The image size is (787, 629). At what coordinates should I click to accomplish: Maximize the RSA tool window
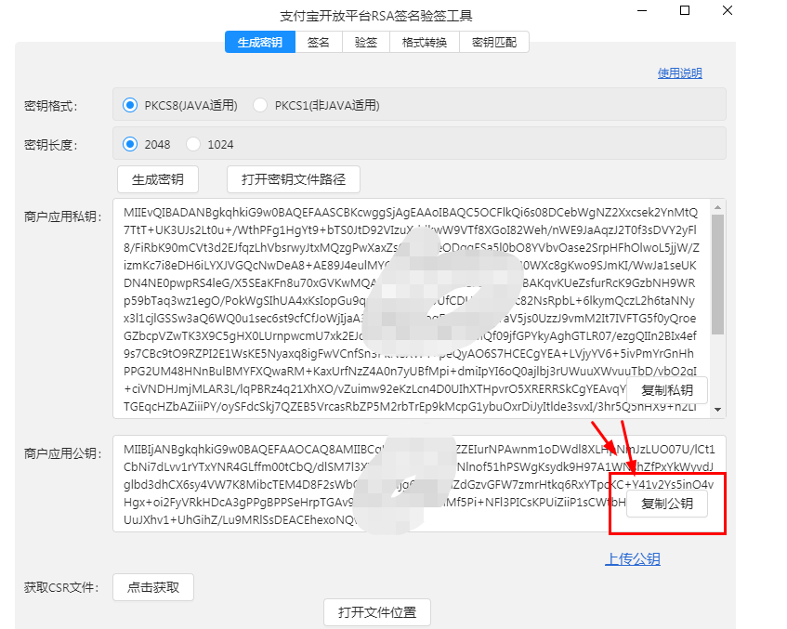pyautogui.click(x=685, y=10)
